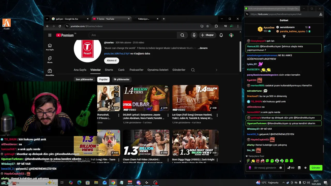
Task: Open youtu.be/JdN1huLEYpY channel link
Action: tap(117, 53)
